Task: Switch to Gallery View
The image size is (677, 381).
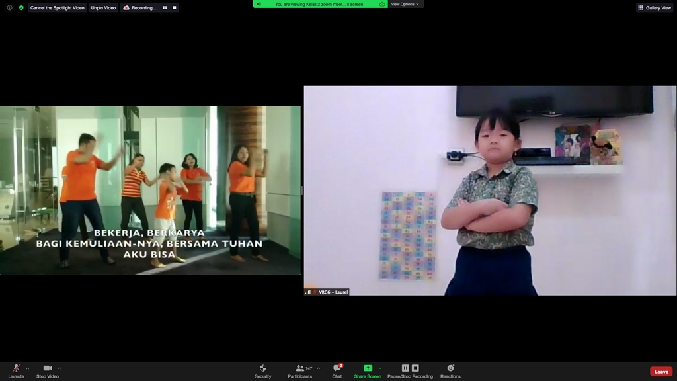Action: pyautogui.click(x=653, y=7)
